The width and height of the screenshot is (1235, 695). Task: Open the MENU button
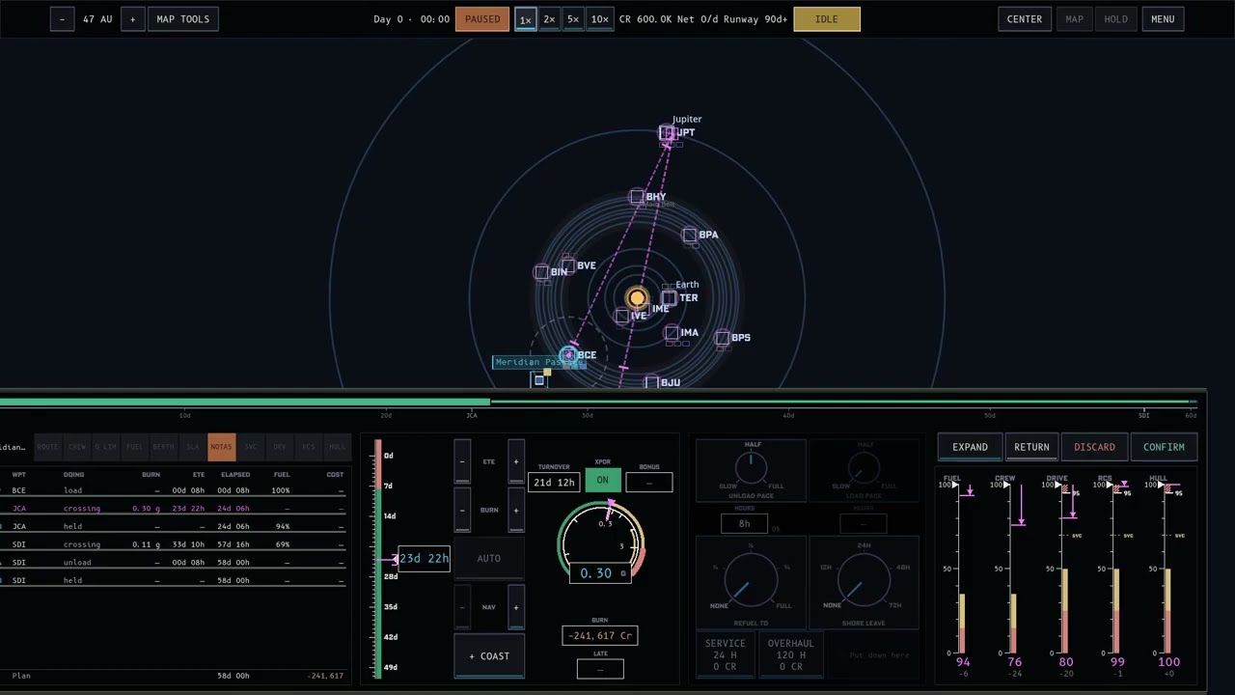pos(1163,19)
